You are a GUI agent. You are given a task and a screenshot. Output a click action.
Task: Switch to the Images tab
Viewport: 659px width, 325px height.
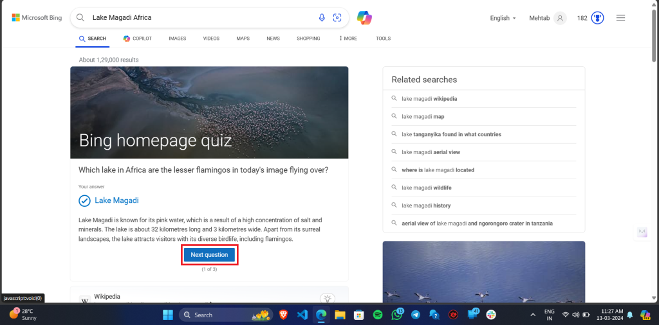click(x=177, y=39)
